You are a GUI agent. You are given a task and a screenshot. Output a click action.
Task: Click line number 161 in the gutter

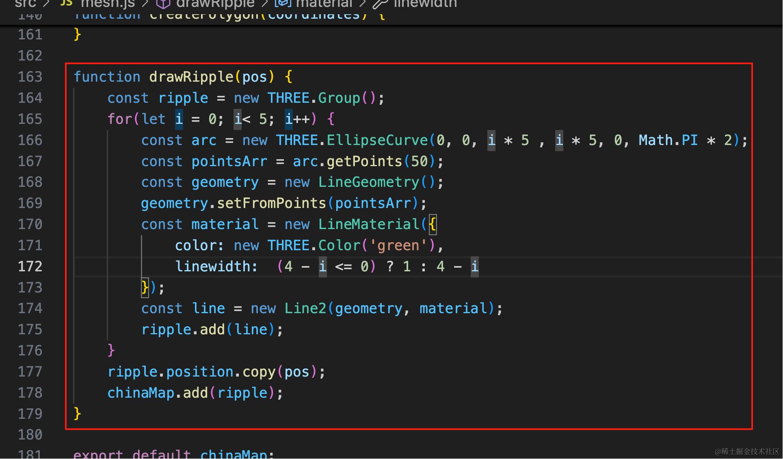click(30, 35)
